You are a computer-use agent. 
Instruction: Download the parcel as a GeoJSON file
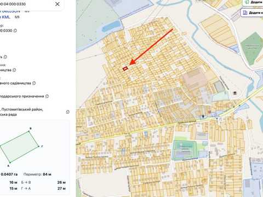coord(10,11)
